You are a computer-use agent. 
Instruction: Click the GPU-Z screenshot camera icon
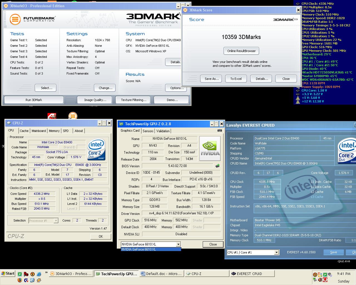click(x=220, y=131)
